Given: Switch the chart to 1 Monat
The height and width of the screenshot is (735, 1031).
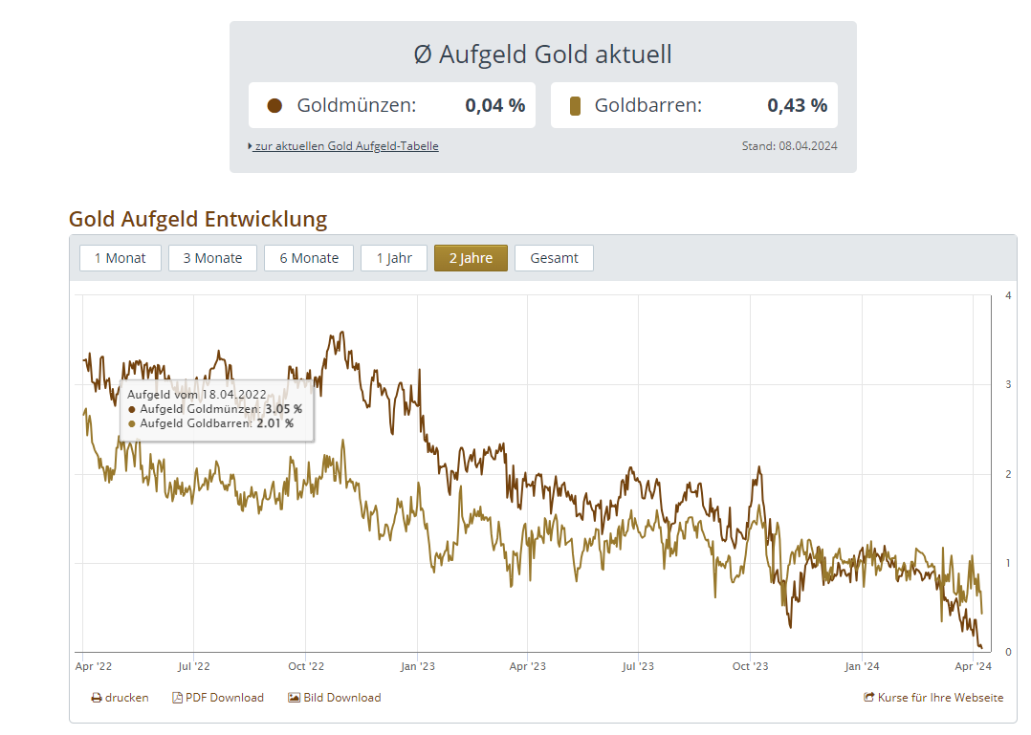Looking at the screenshot, I should (x=120, y=258).
